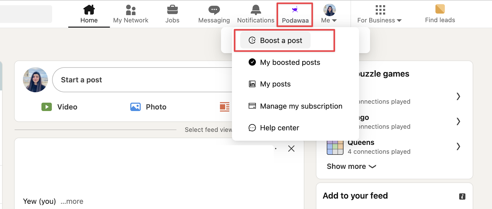
Task: Open Add to your feed info icon
Action: click(462, 196)
